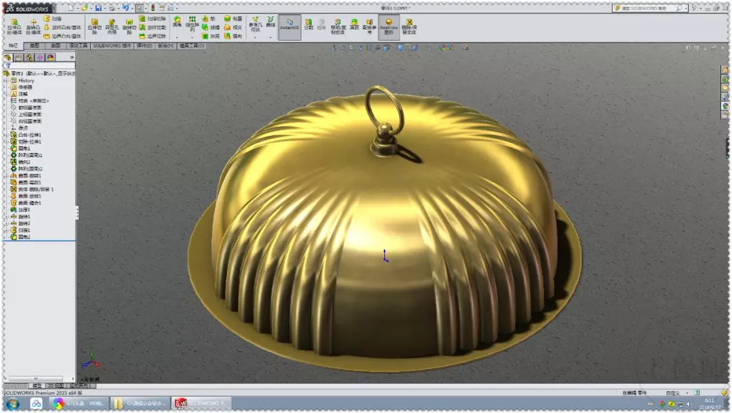Select the Move/Copy Bodies (移动/复制实体) tool
The height and width of the screenshot is (413, 732).
tap(338, 26)
